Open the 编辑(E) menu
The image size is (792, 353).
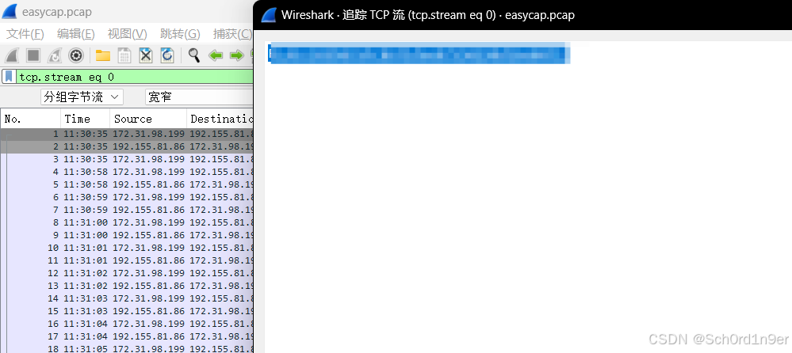(76, 34)
